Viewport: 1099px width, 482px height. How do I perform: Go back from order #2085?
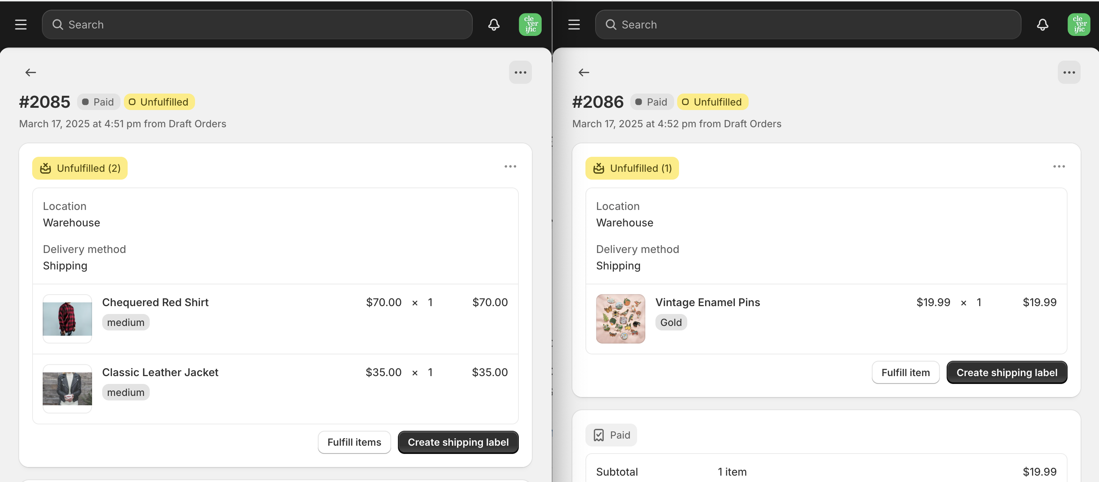(31, 73)
